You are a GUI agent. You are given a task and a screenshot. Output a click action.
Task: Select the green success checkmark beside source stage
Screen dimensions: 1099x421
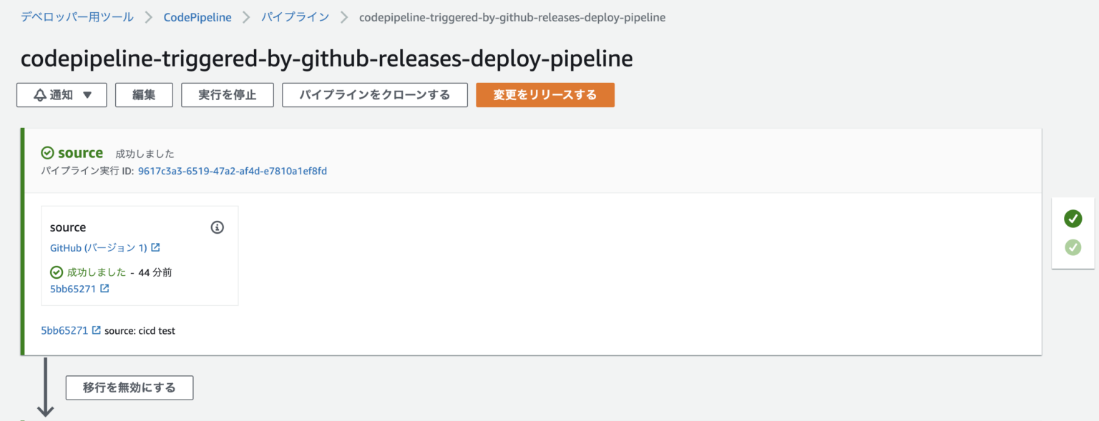[47, 152]
